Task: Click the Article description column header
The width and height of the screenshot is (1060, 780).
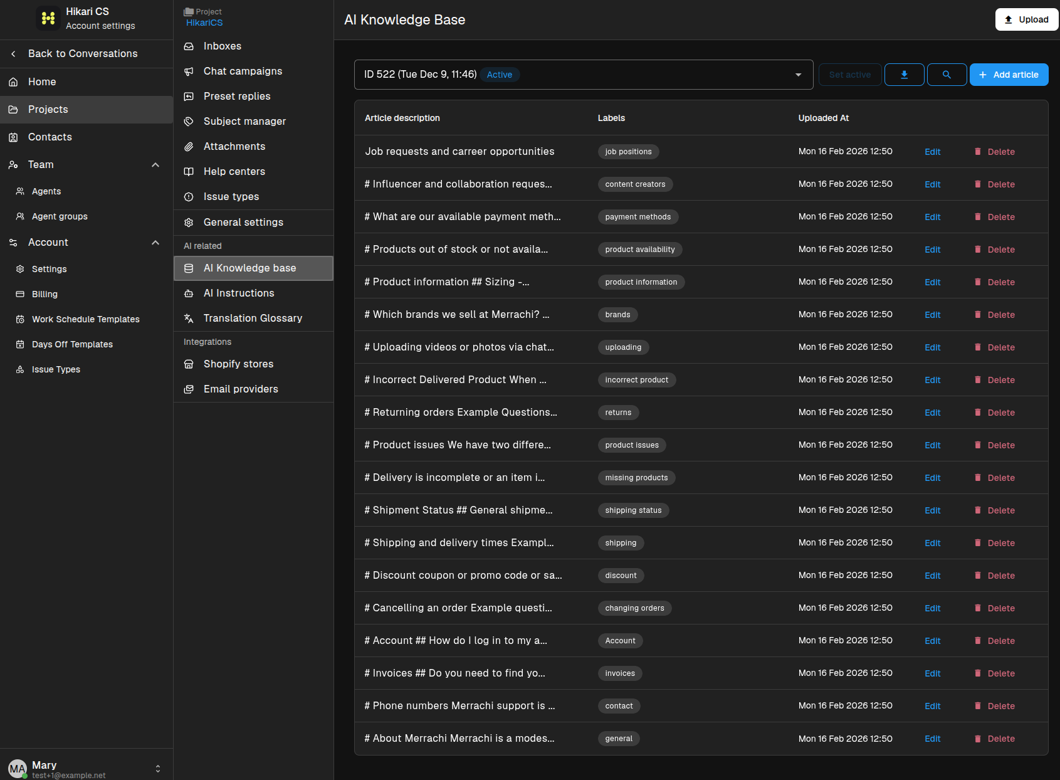Action: pos(402,118)
